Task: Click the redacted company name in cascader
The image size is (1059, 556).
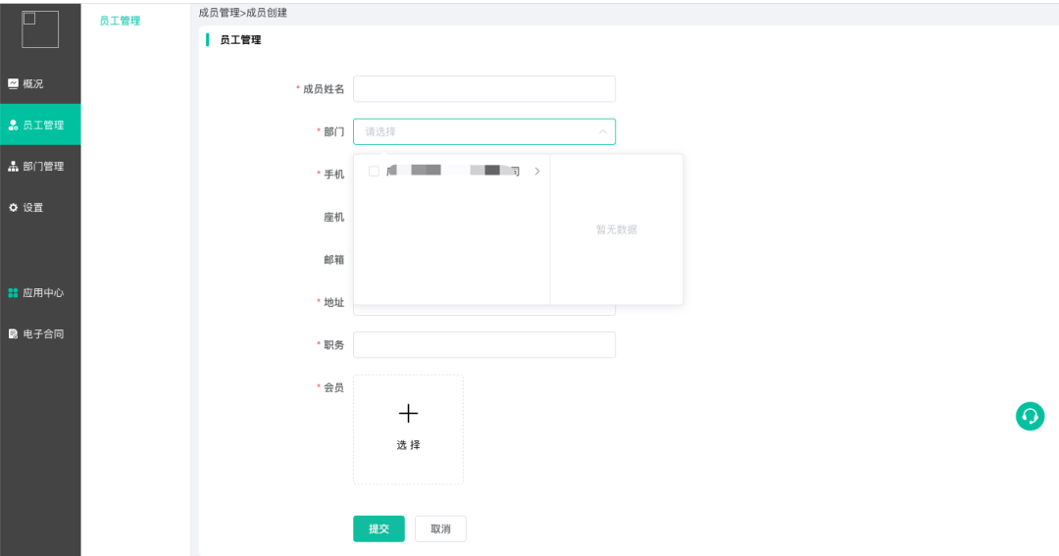Action: click(452, 171)
